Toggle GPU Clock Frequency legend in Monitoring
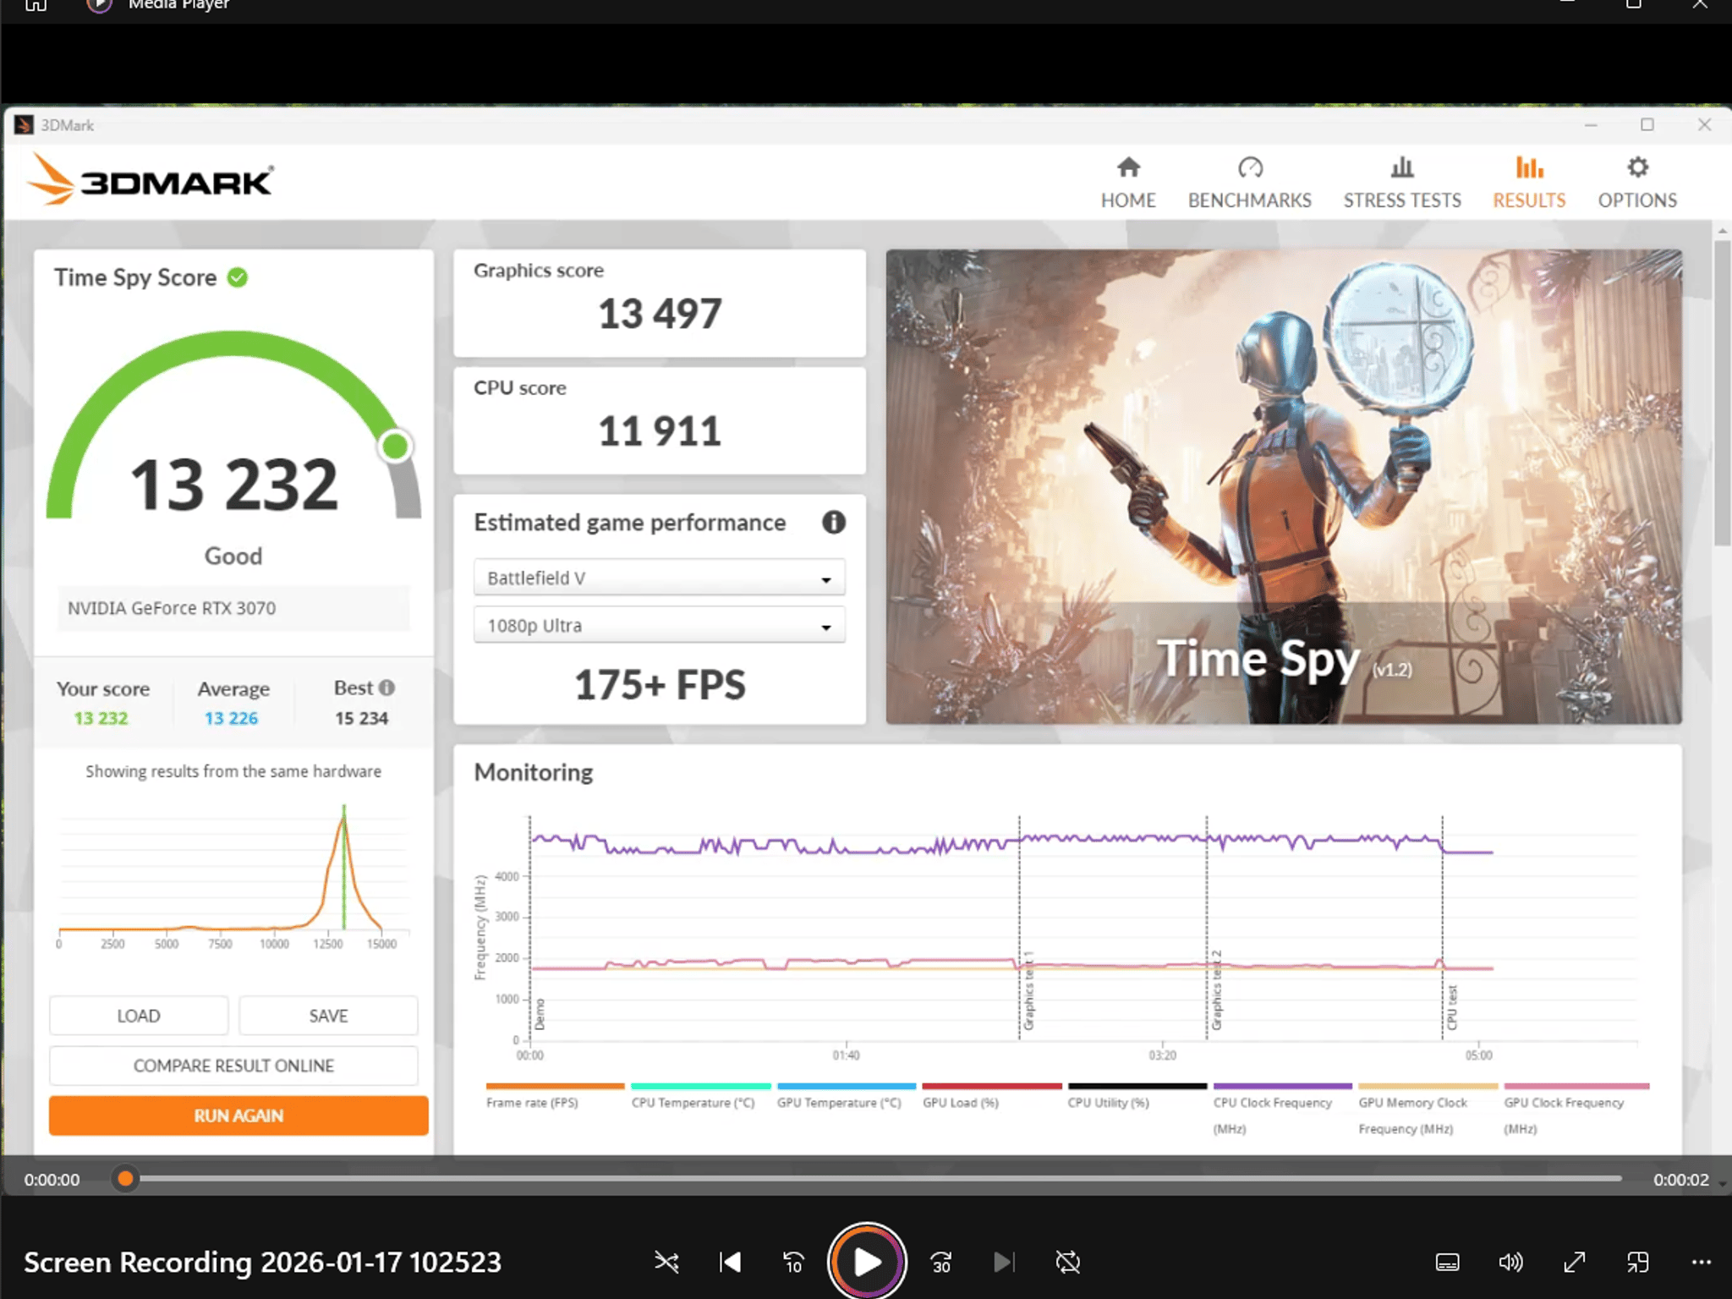The image size is (1732, 1299). [1576, 1110]
